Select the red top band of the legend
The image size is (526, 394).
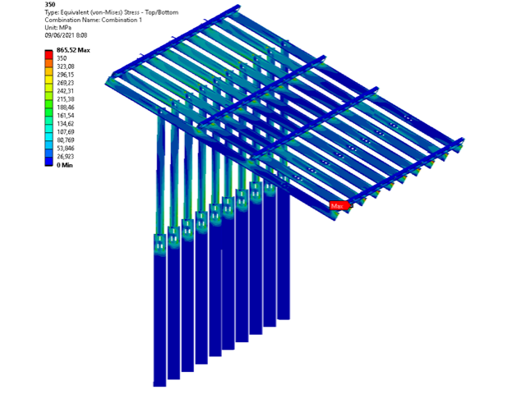49,55
